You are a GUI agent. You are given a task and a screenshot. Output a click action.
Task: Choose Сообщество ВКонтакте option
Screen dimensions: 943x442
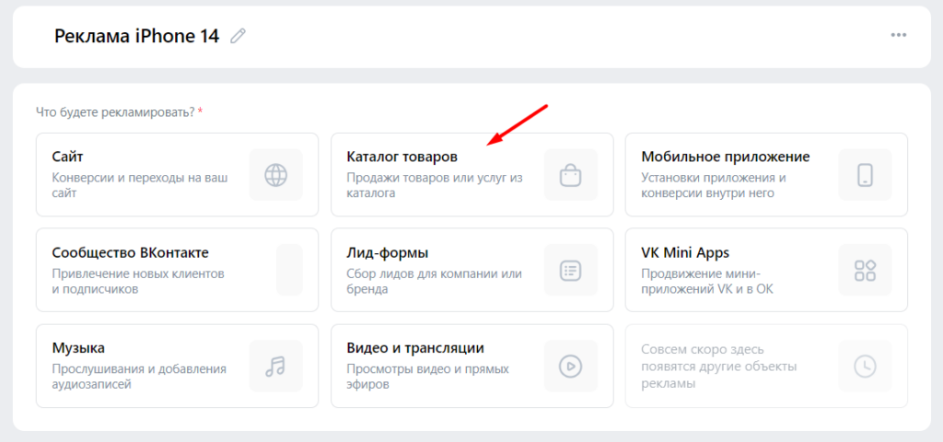point(177,270)
